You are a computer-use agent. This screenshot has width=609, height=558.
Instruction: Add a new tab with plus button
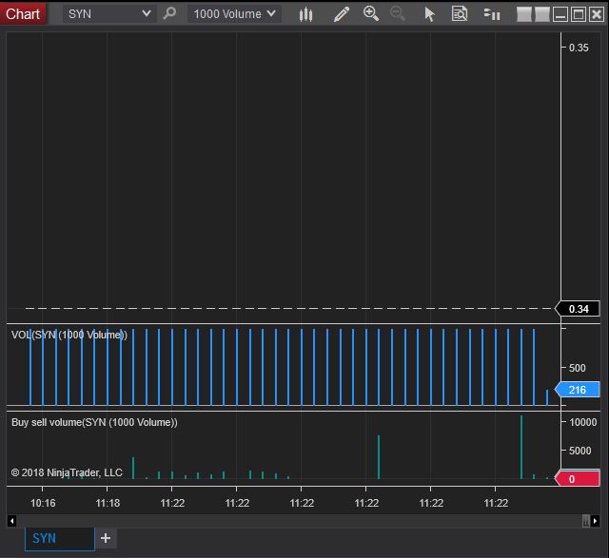106,538
